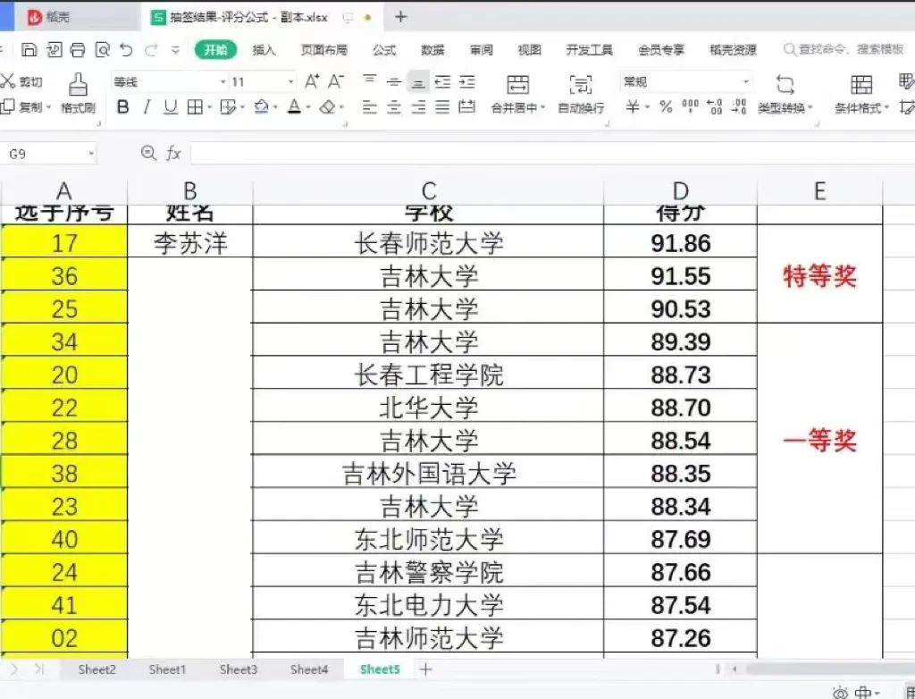Screen dimensions: 915x699
Task: Select the Format Painter (格式刷) tool
Action: tap(79, 94)
